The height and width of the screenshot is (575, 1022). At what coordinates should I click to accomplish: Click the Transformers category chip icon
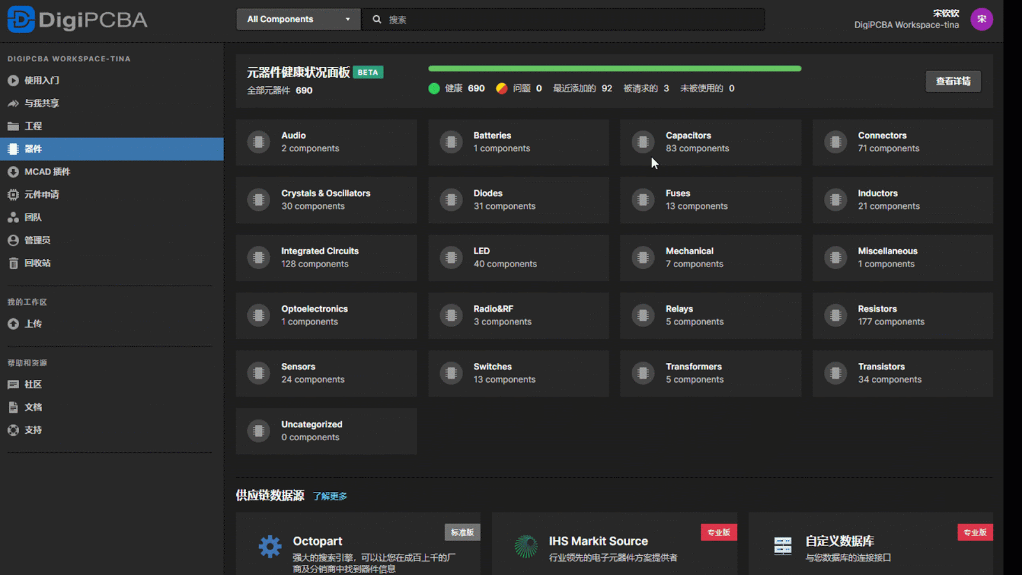click(x=643, y=373)
